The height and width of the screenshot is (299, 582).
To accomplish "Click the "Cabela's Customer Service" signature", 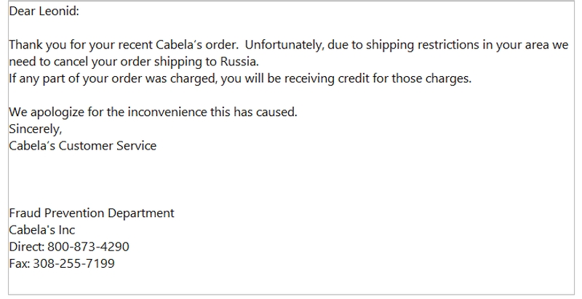I will pyautogui.click(x=82, y=145).
